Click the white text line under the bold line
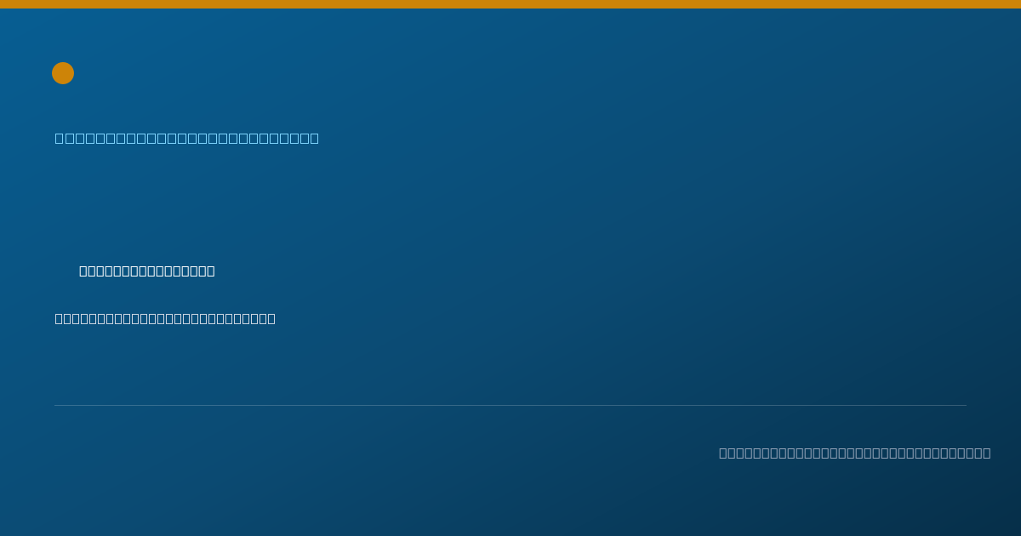 pos(165,318)
